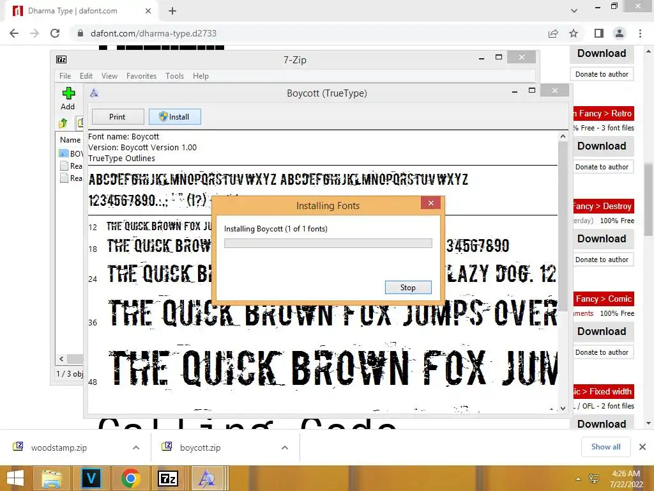Open boycott.zip download item
This screenshot has width=654, height=491.
pos(200,448)
